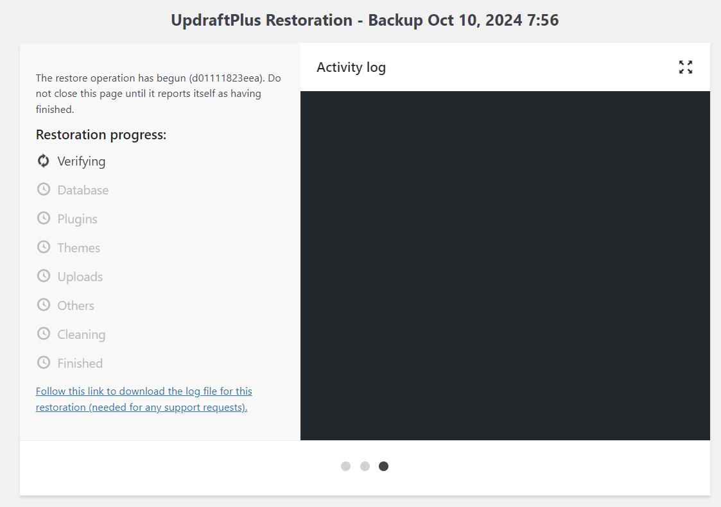
Task: Click the clock icon beside Database
Action: tap(43, 189)
